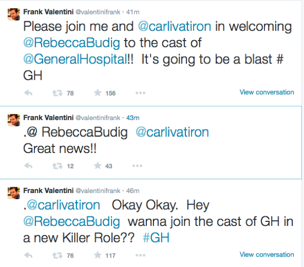The image size is (304, 267).
Task: Reply to the 41m welcome tweet
Action: 29,93
